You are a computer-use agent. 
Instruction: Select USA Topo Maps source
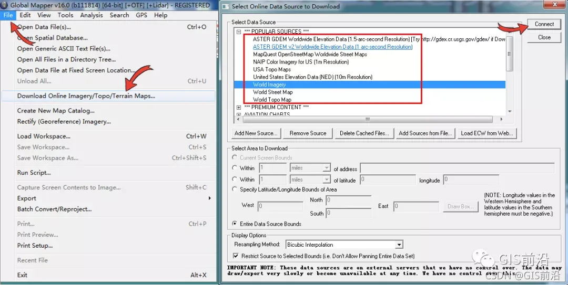[x=272, y=69]
